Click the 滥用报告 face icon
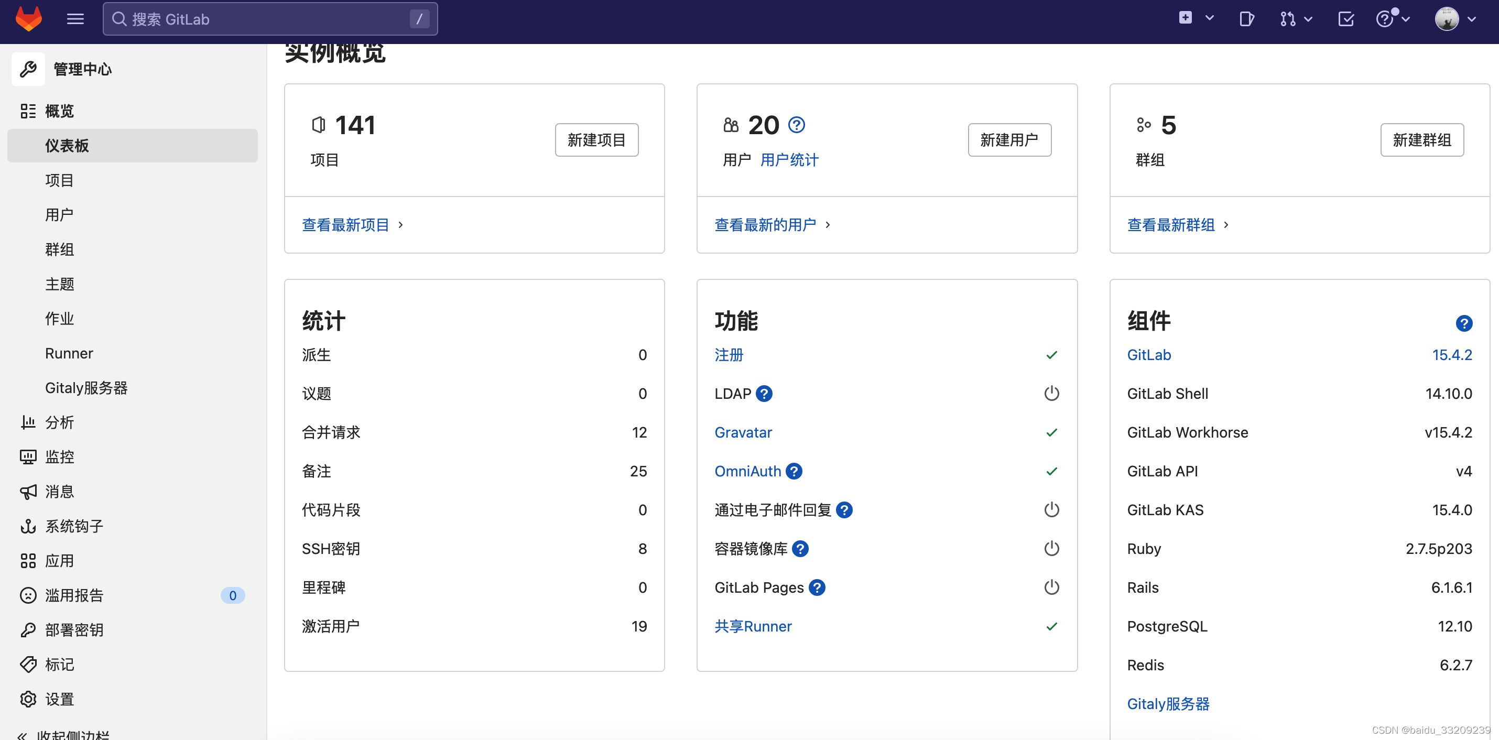The image size is (1499, 740). [x=28, y=595]
